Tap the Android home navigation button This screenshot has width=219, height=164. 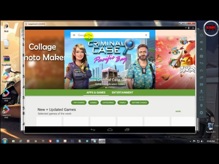(110, 130)
